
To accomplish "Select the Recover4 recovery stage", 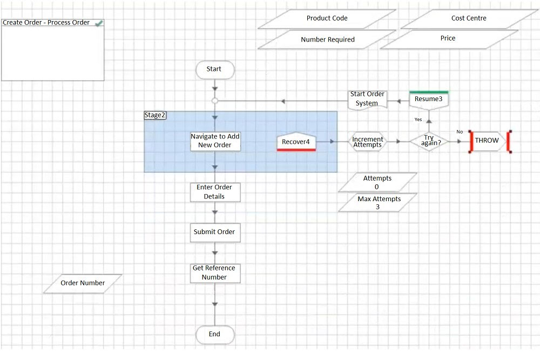I will [296, 142].
